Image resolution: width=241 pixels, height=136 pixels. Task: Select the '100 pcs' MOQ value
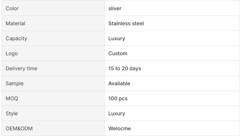tap(118, 99)
